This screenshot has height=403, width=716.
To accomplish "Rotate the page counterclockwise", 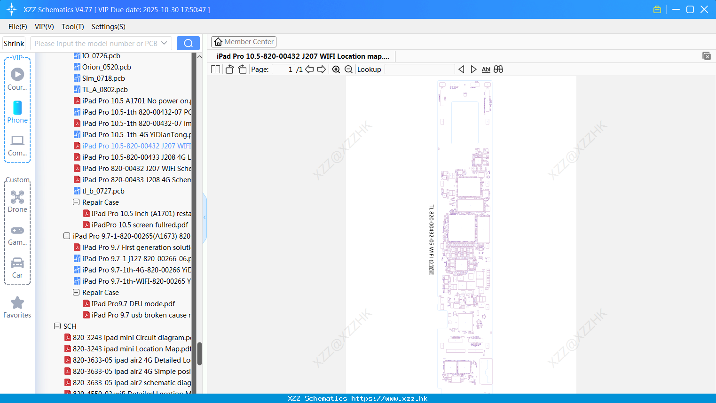I will 229,70.
